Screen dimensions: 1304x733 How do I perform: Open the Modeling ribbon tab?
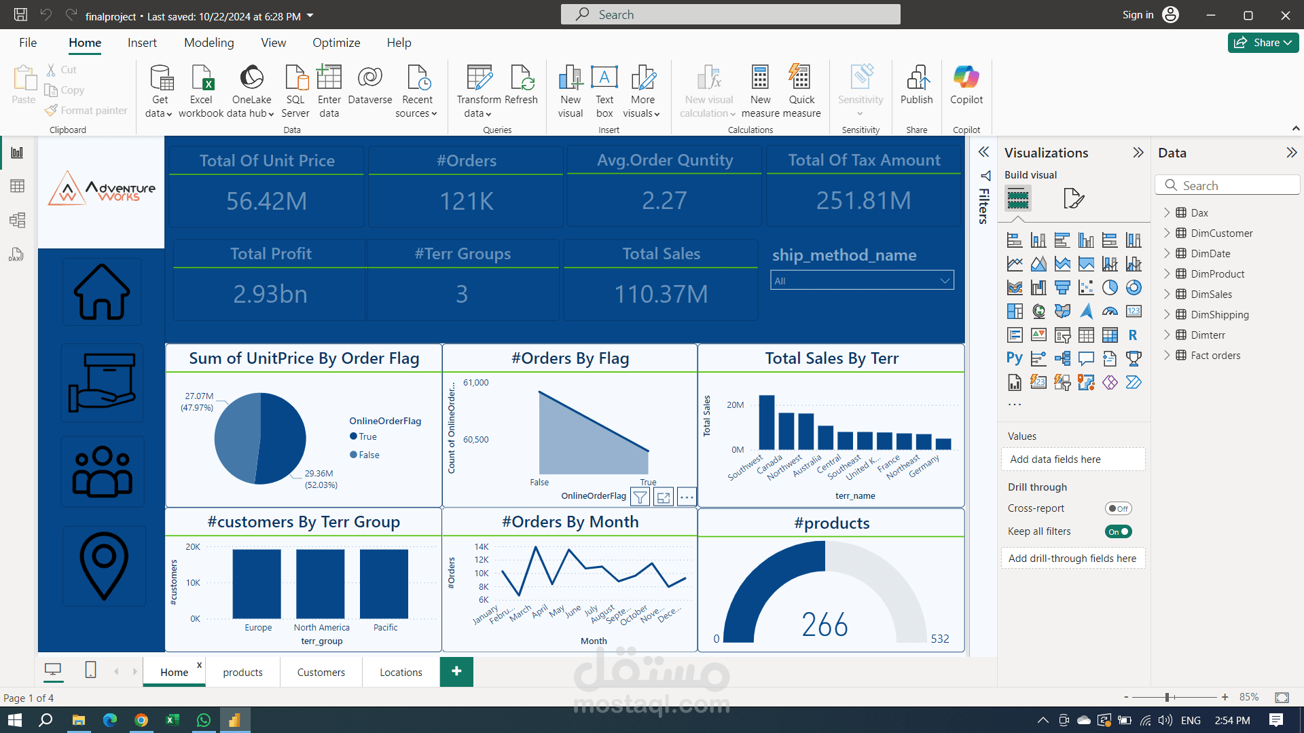point(209,43)
